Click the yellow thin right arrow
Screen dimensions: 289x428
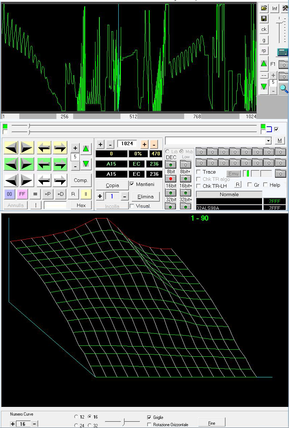[60, 148]
